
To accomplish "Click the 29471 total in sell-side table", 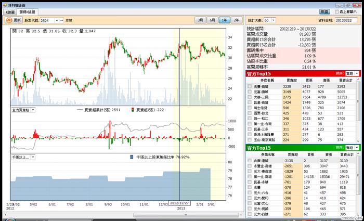I will [x=344, y=177].
